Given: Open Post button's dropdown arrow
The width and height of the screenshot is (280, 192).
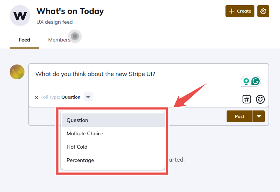Looking at the screenshot, I should tap(259, 116).
